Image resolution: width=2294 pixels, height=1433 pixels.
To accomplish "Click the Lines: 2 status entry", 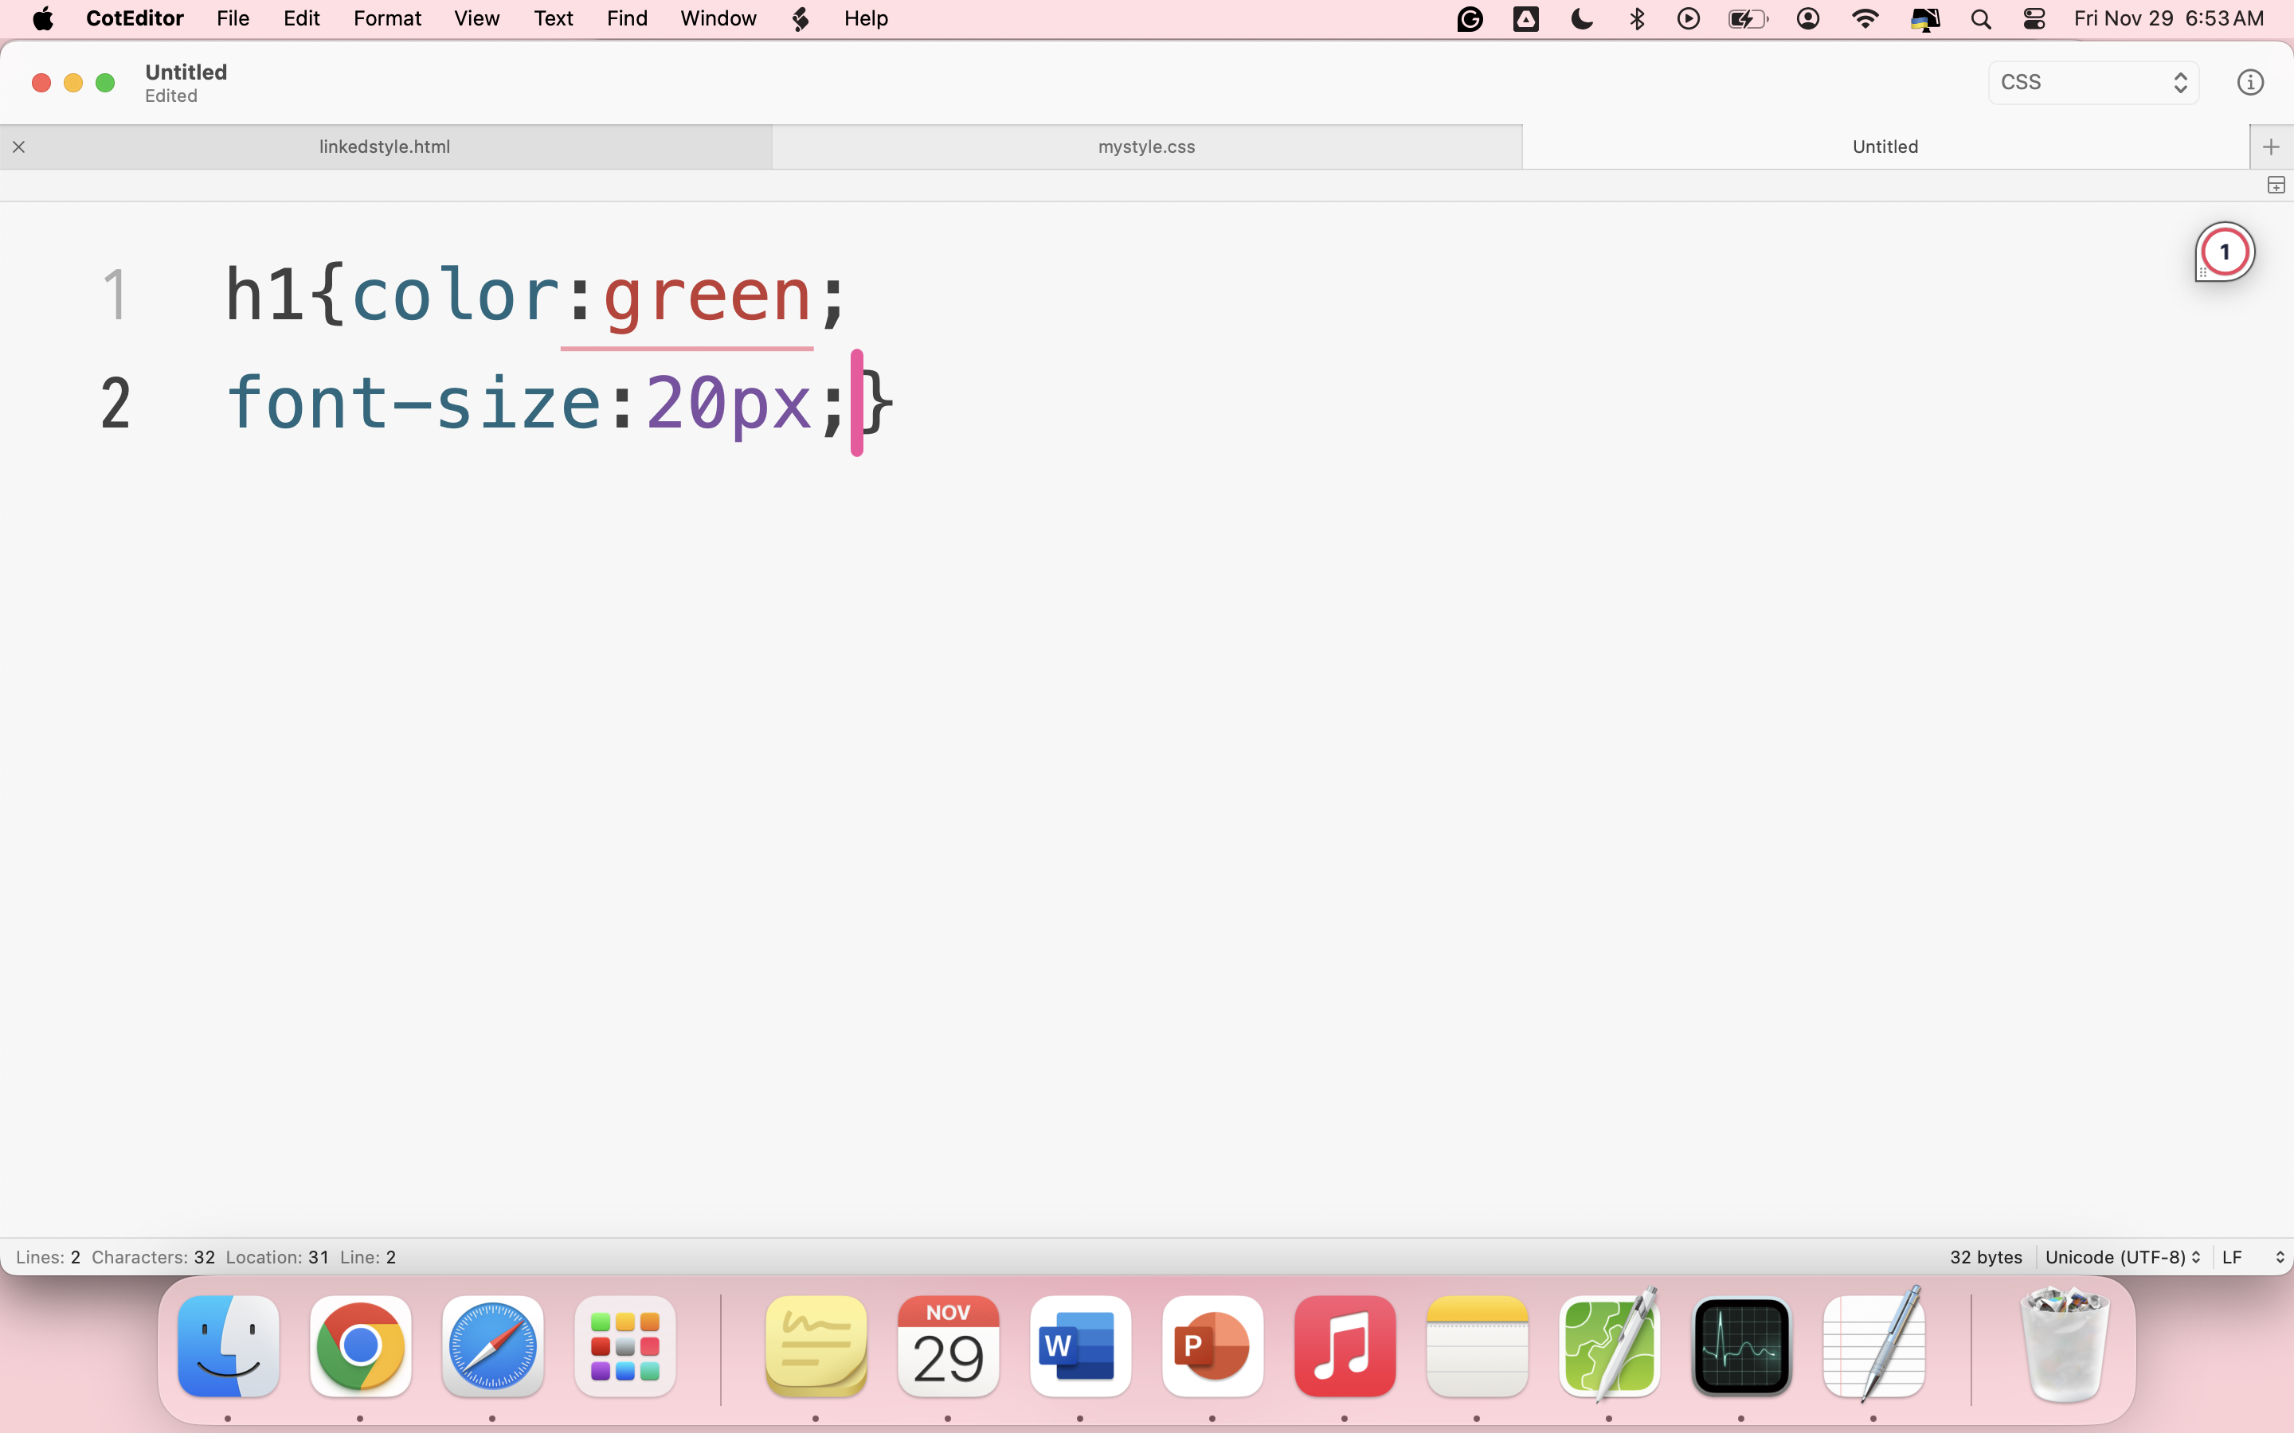I will [49, 1257].
